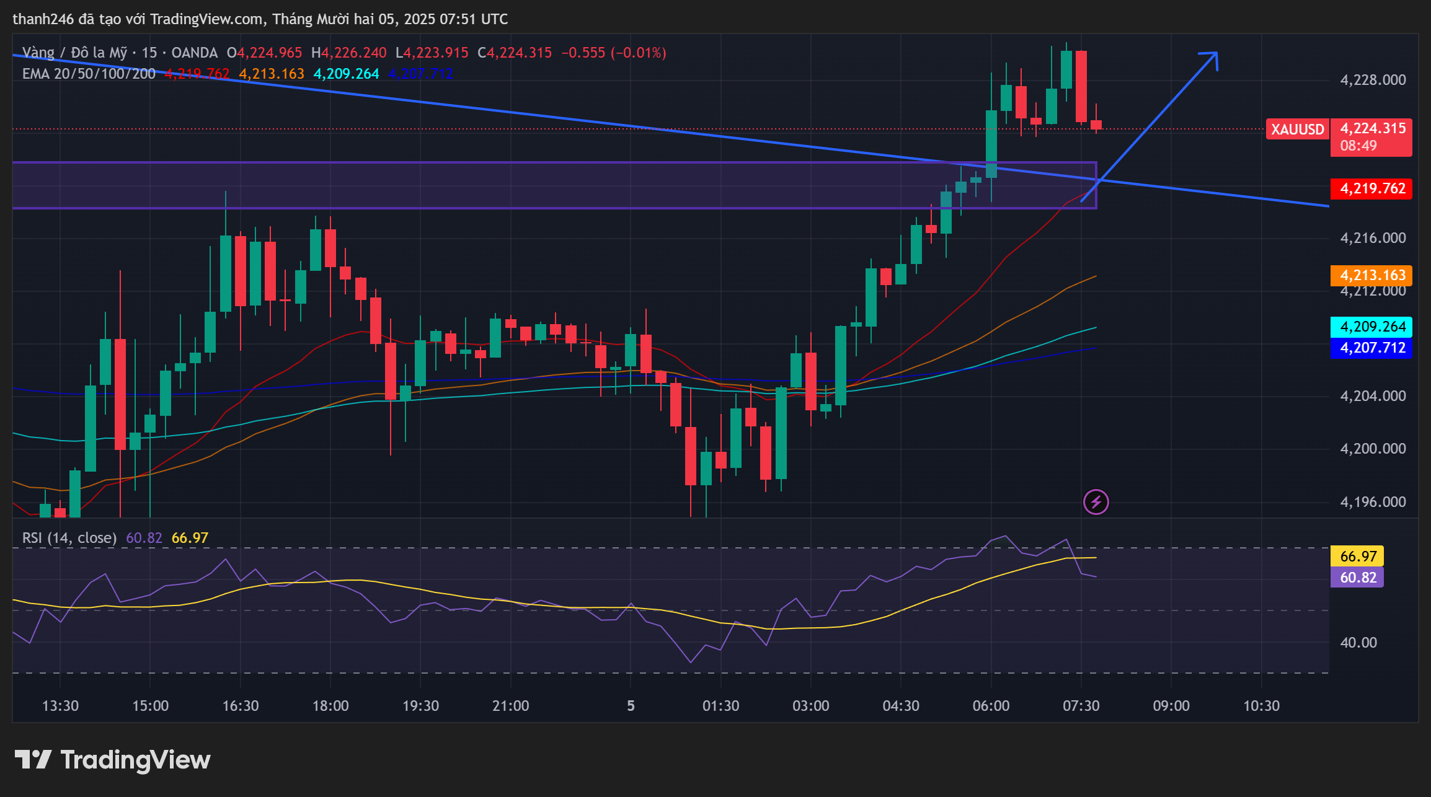Image resolution: width=1431 pixels, height=797 pixels.
Task: Click the 07:30 time axis label
Action: [x=1081, y=705]
